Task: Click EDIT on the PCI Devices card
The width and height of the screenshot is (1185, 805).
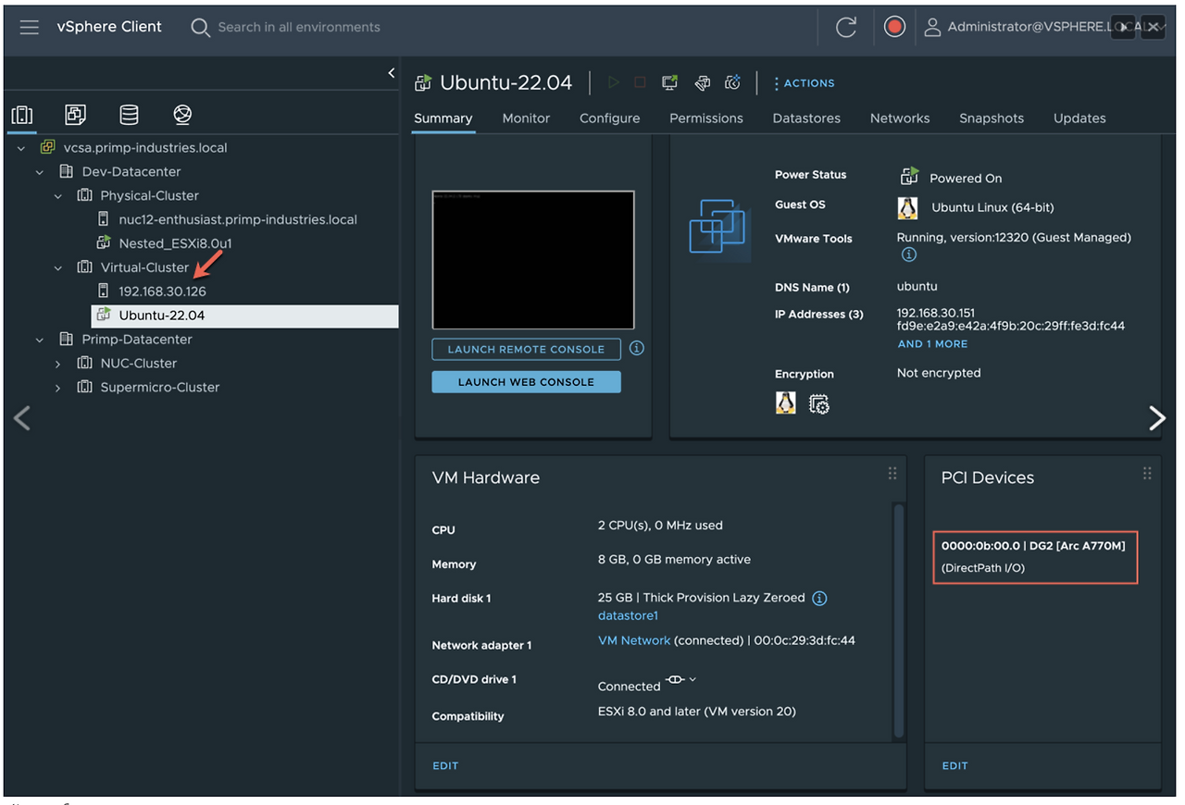Action: click(x=954, y=766)
